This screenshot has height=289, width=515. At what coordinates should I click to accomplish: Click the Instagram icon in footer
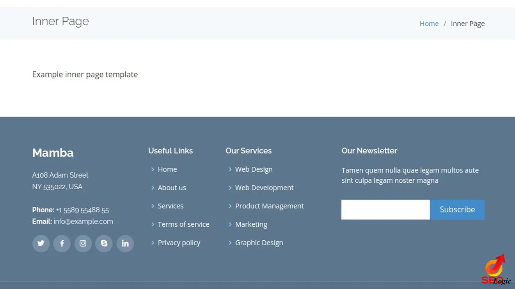tap(83, 243)
